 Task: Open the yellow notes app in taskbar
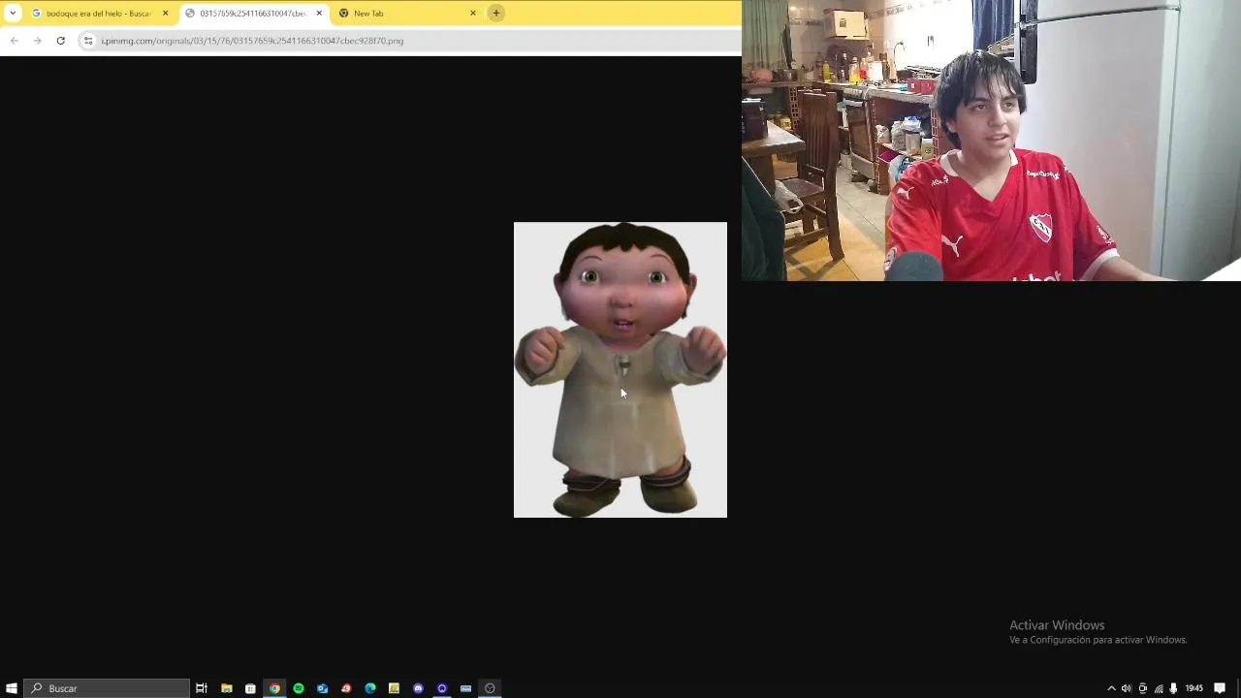(x=394, y=688)
